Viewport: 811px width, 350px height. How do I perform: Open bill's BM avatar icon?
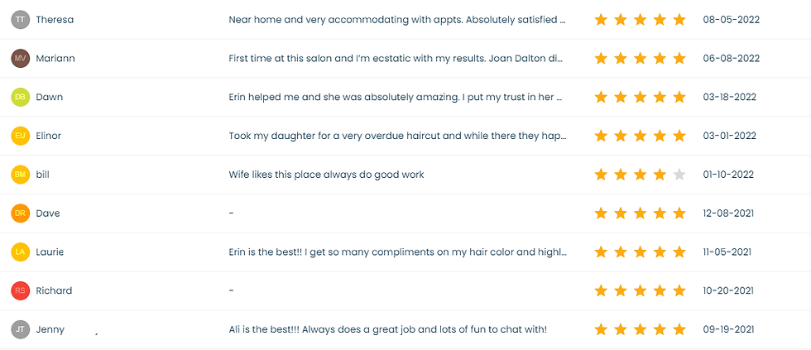click(x=20, y=175)
